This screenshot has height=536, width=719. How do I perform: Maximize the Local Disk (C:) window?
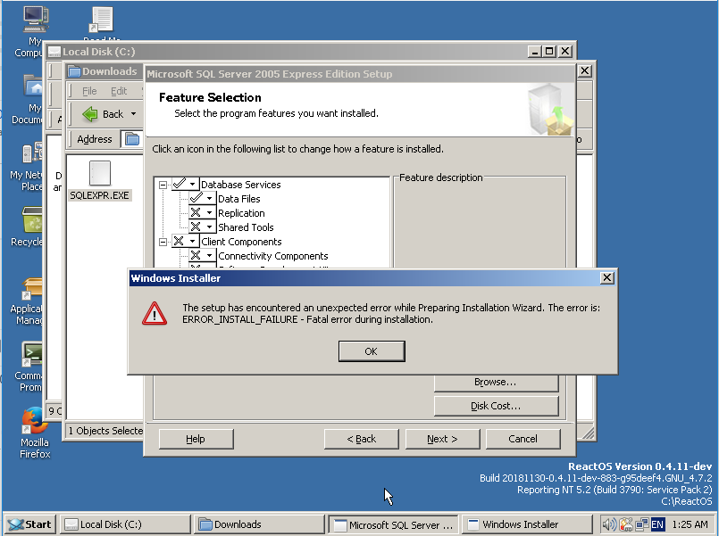pos(549,51)
